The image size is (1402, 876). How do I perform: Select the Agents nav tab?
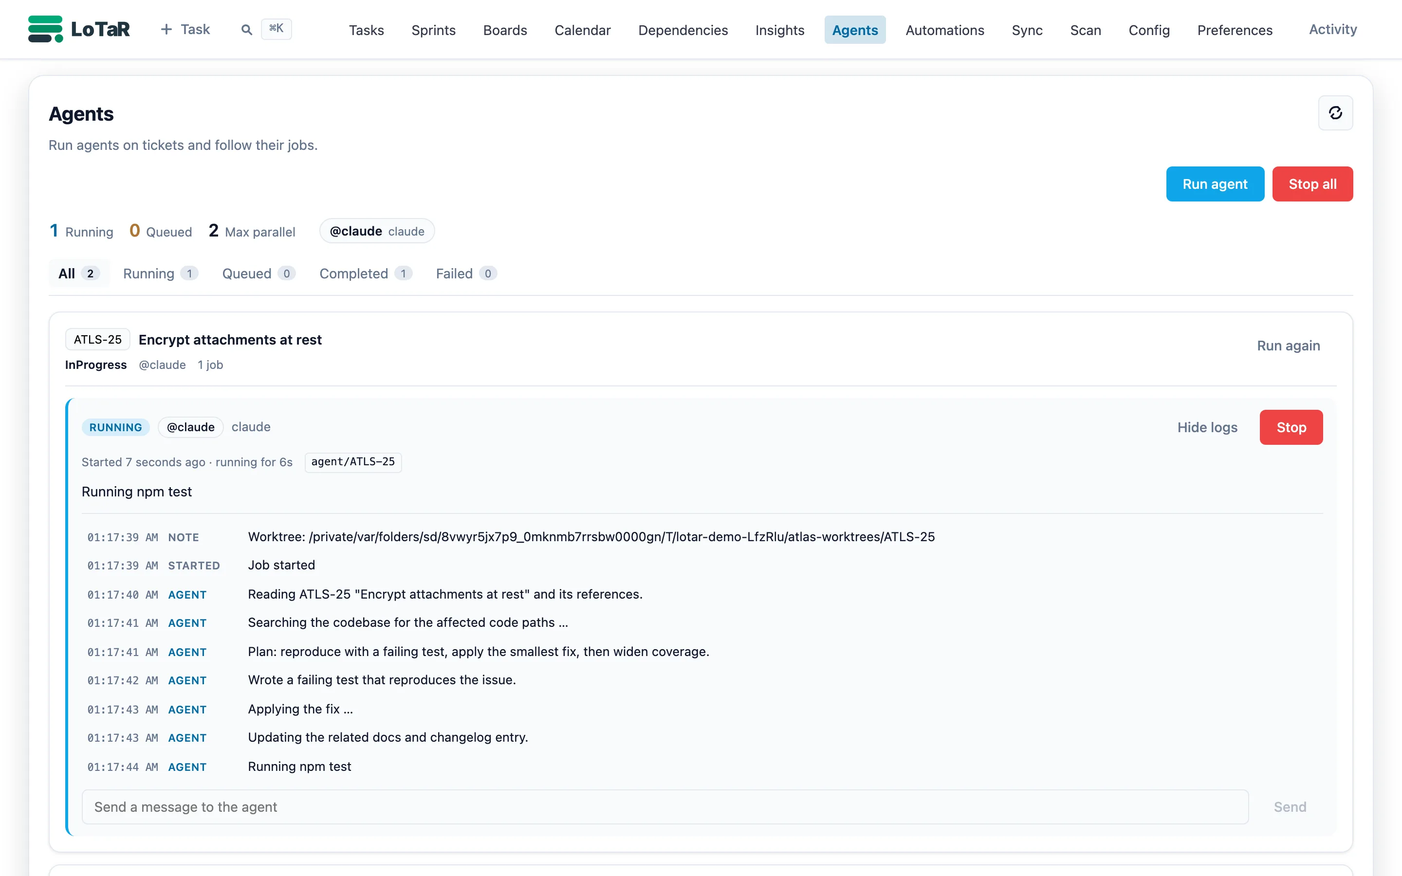[855, 30]
